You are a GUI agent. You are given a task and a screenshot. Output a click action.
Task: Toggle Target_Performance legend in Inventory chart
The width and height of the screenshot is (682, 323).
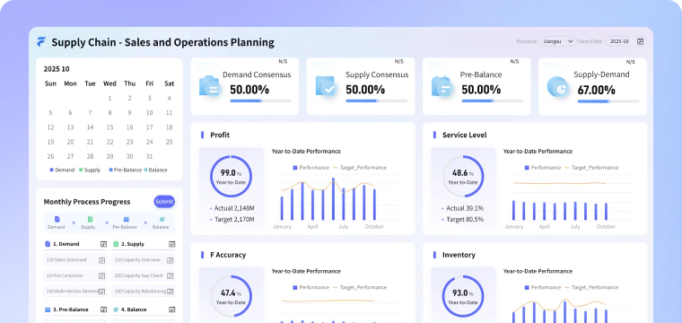click(591, 287)
